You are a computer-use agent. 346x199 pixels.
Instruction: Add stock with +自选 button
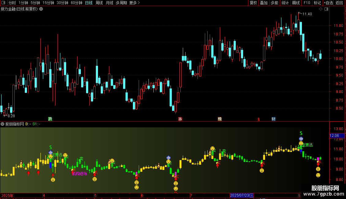coord(328,3)
